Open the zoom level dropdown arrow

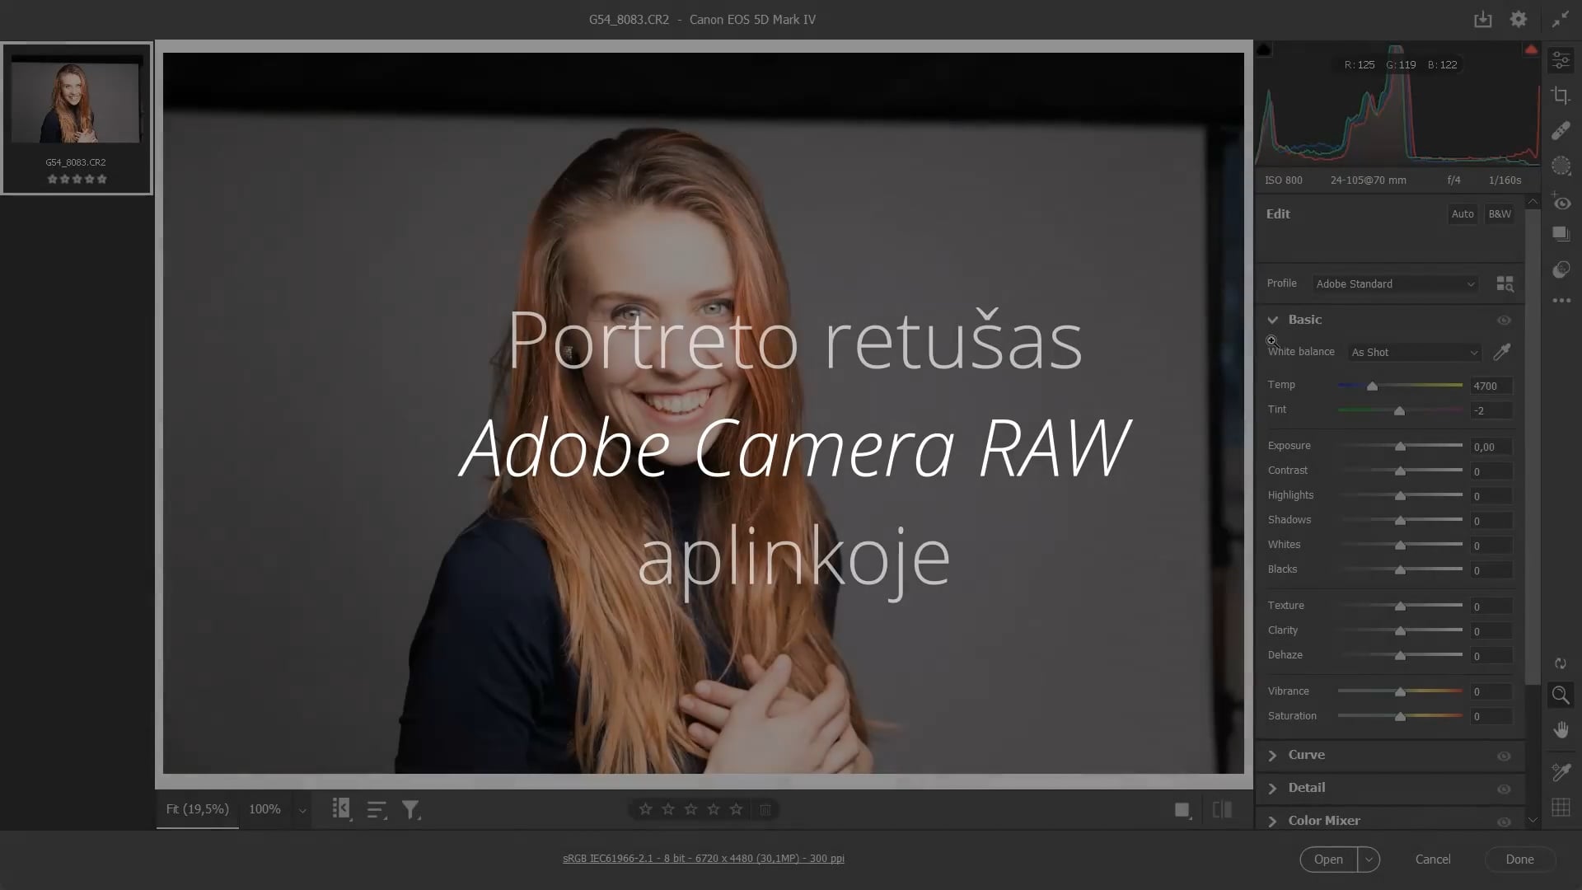point(302,810)
